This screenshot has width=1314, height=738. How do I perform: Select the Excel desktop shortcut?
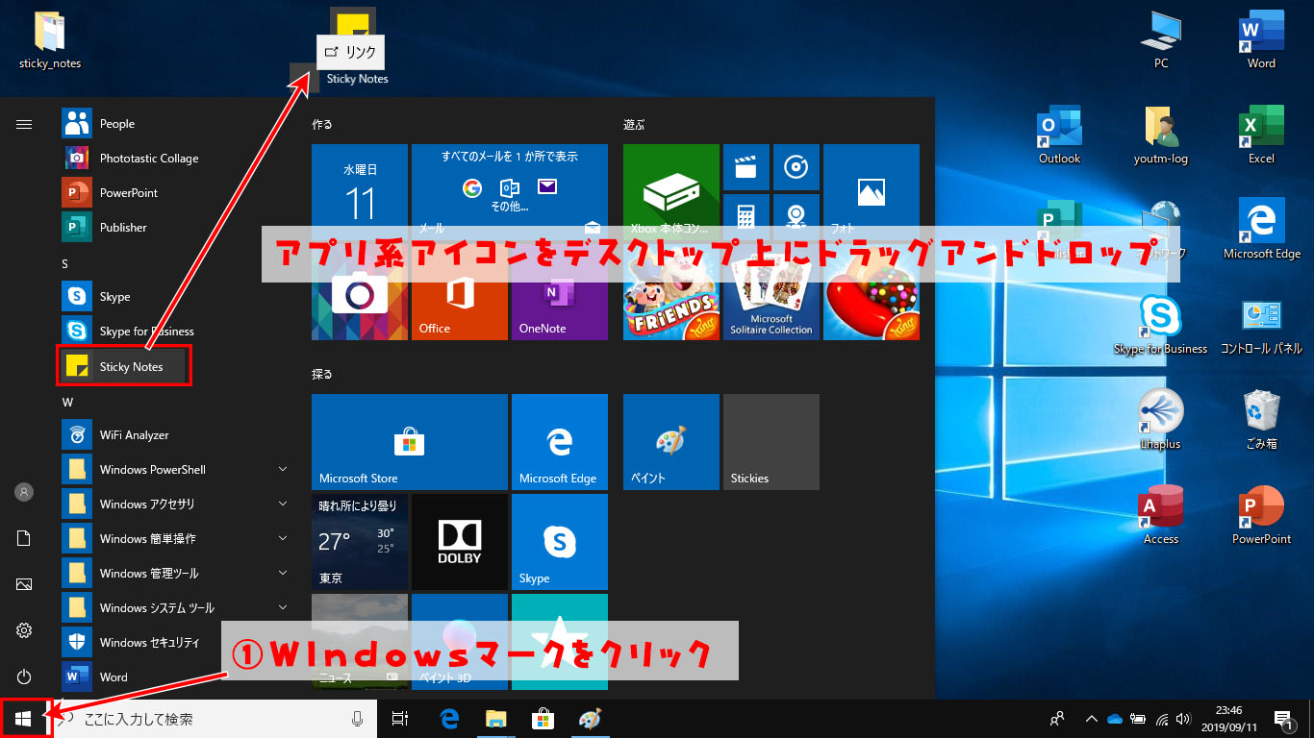1261,135
